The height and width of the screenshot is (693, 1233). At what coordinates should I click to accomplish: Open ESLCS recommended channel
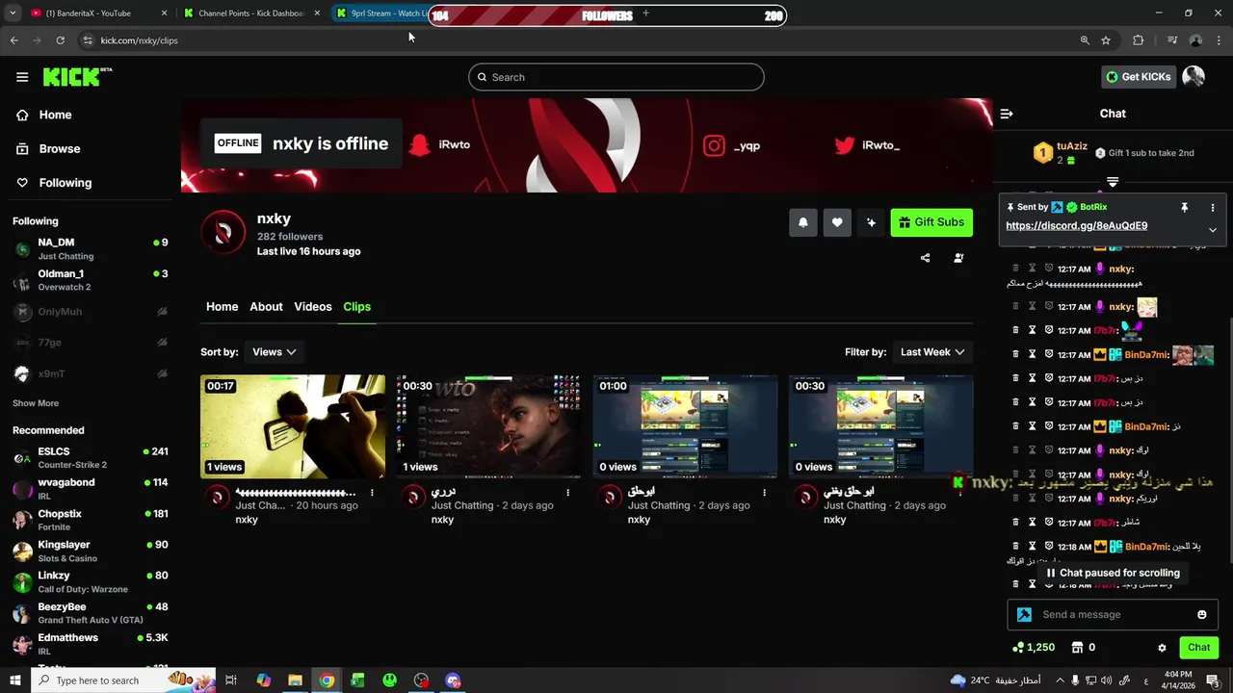coord(91,458)
